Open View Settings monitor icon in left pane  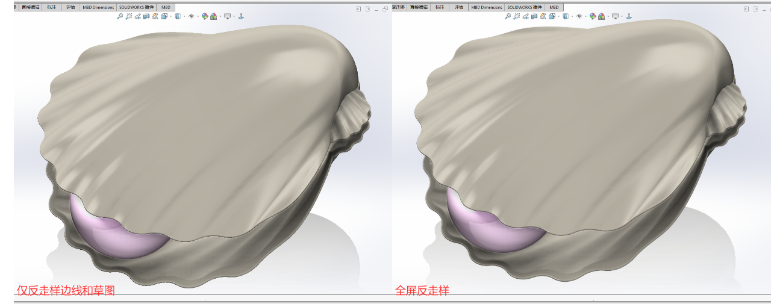(x=227, y=16)
